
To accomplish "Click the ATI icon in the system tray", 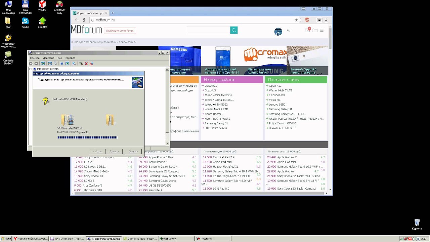I will pyautogui.click(x=410, y=239).
